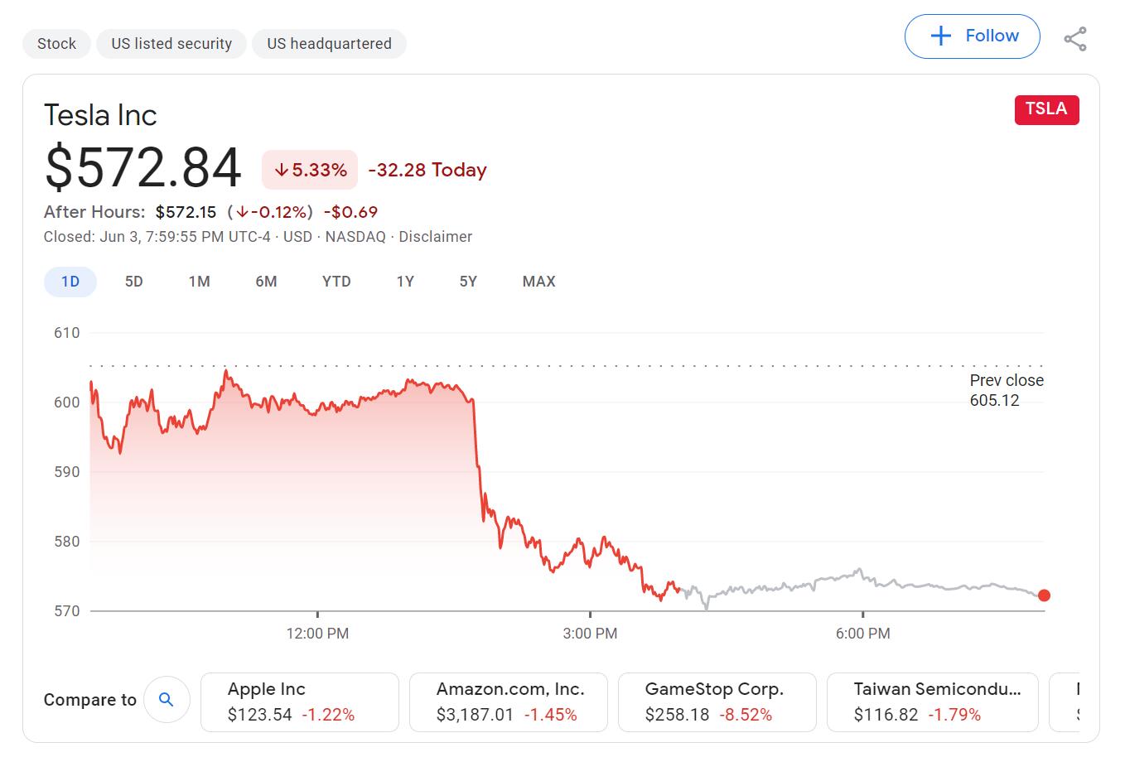The width and height of the screenshot is (1125, 757).
Task: Open the Disclaimer link
Action: [x=435, y=237]
